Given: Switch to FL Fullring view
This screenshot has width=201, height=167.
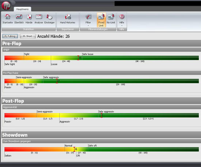Looking at the screenshot, I should coord(10,36).
